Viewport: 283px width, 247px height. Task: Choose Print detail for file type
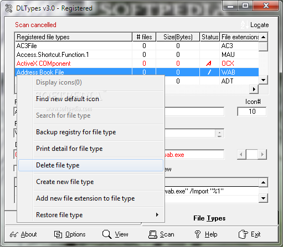pyautogui.click(x=99, y=149)
